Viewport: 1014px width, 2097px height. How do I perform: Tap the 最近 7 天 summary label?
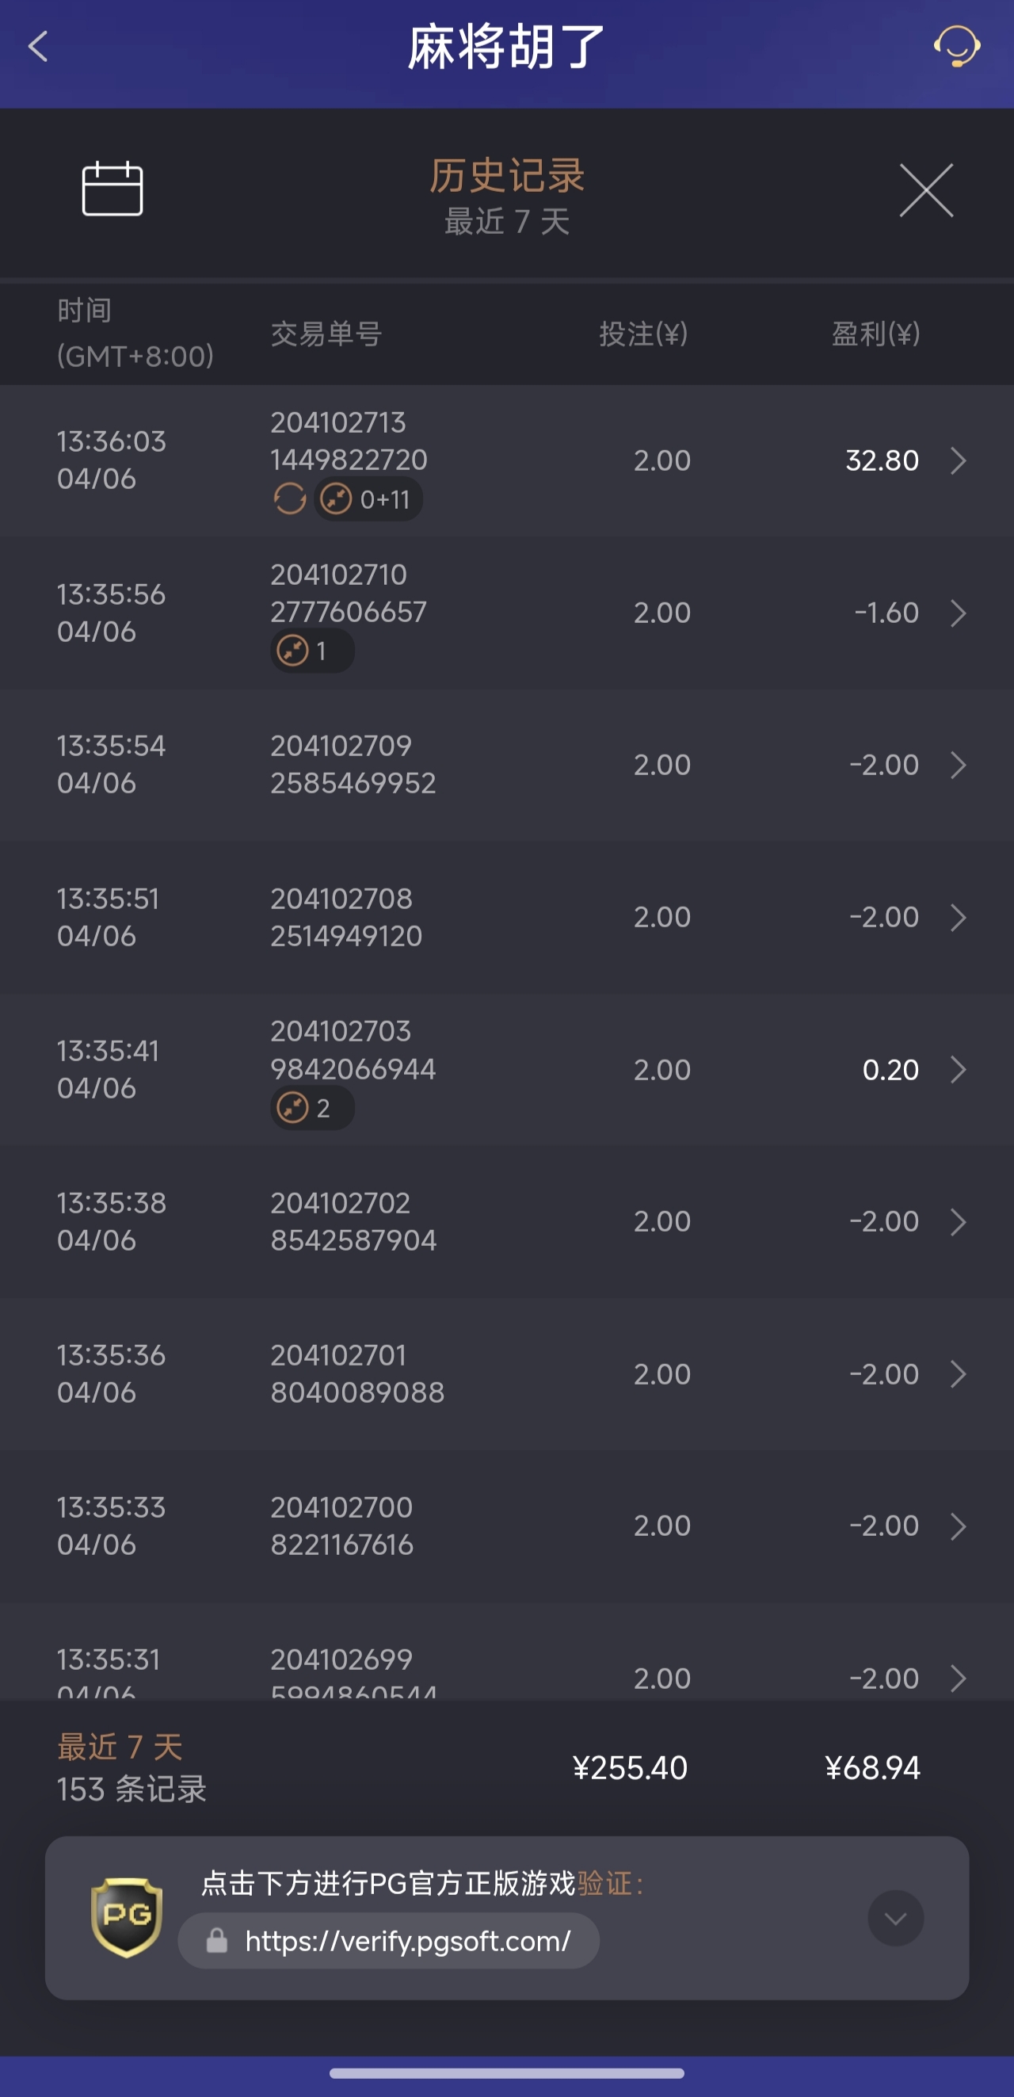pyautogui.click(x=120, y=1747)
